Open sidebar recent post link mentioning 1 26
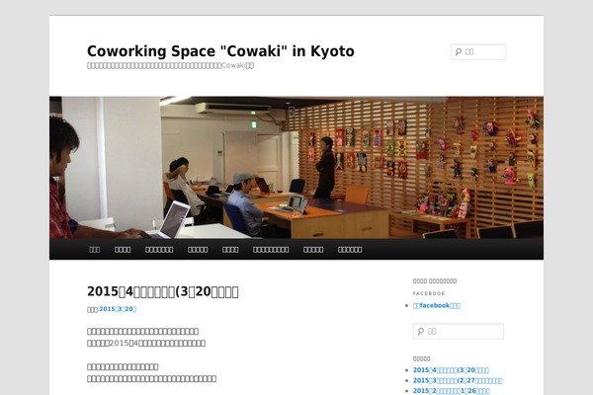 point(452,391)
